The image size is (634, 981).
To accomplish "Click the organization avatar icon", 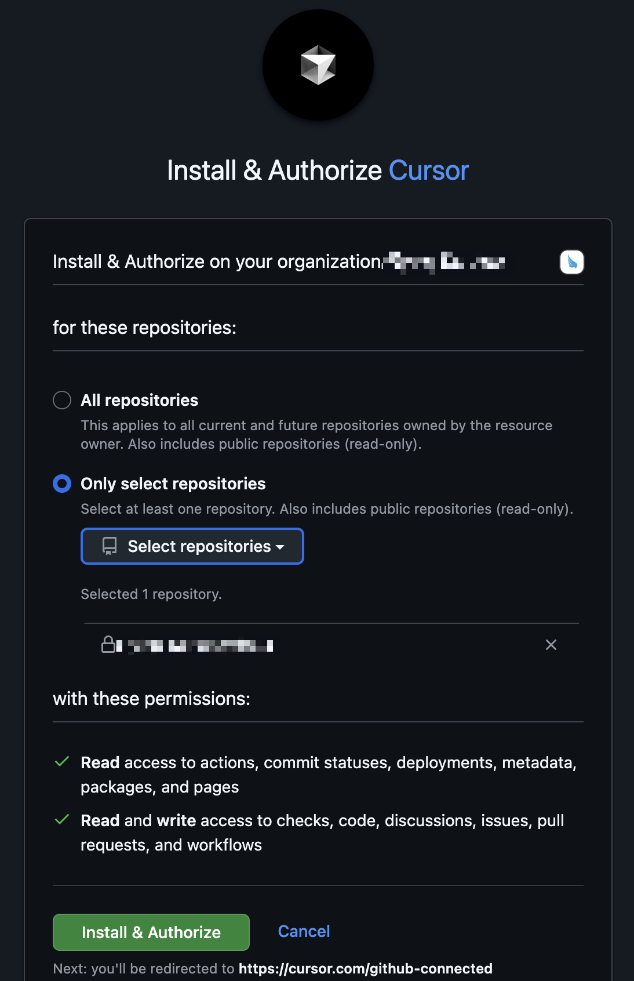I will coord(571,262).
